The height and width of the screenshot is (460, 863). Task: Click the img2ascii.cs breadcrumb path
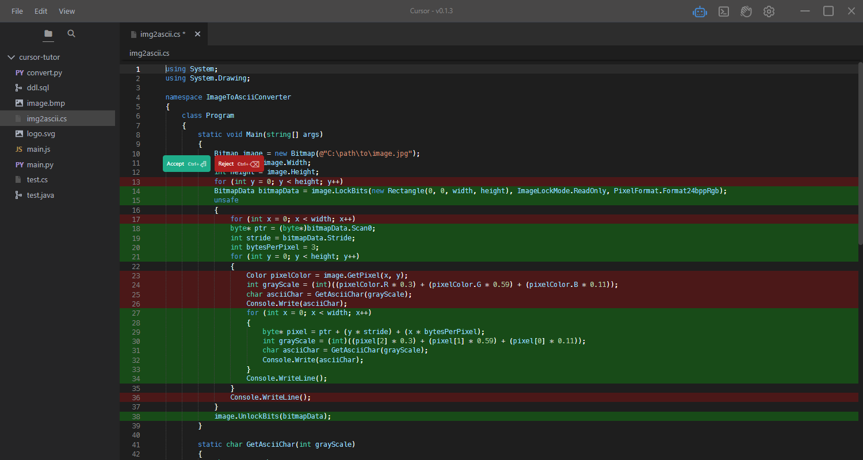[x=149, y=53]
